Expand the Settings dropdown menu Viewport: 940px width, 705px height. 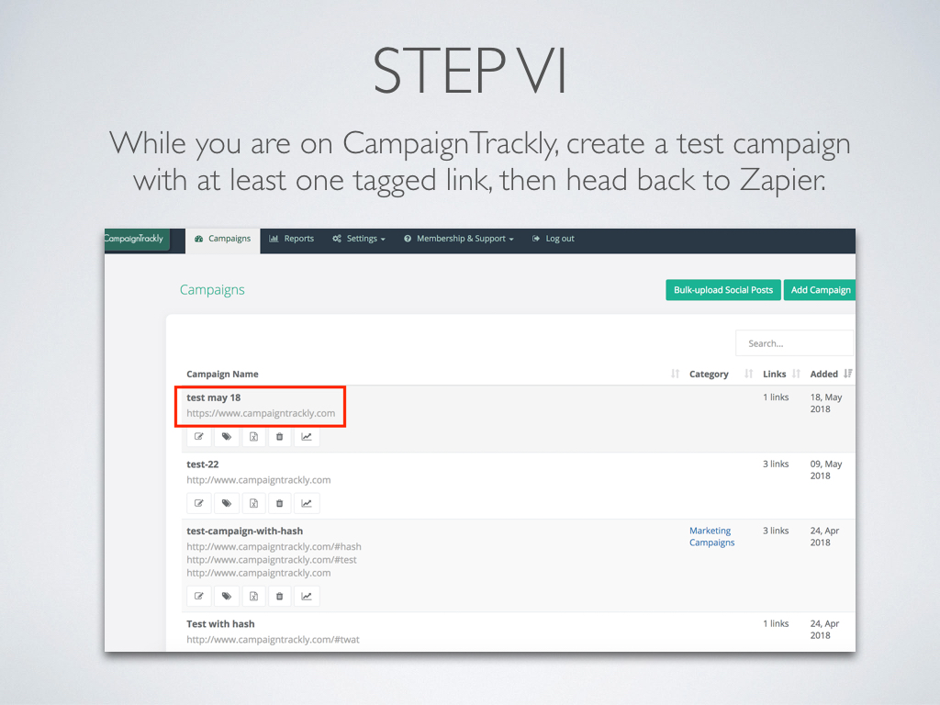coord(359,239)
